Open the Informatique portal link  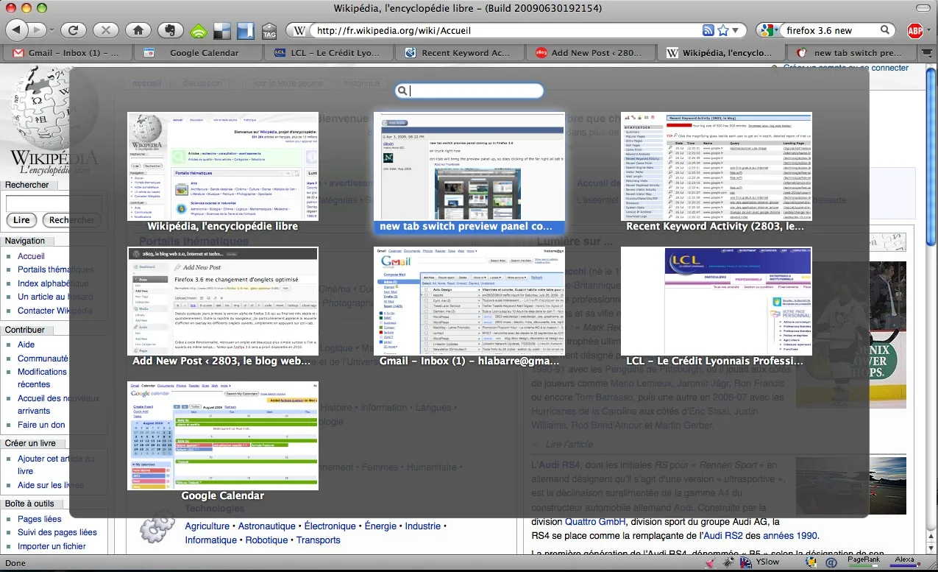211,540
